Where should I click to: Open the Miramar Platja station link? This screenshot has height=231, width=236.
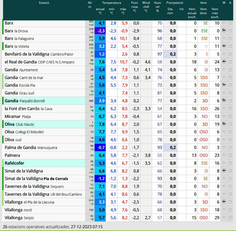pos(18,116)
